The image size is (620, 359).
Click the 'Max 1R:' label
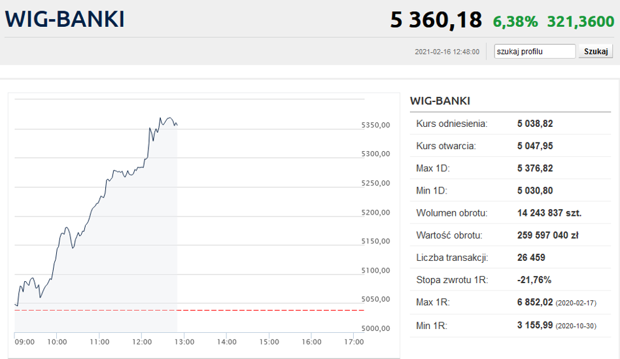pyautogui.click(x=432, y=303)
